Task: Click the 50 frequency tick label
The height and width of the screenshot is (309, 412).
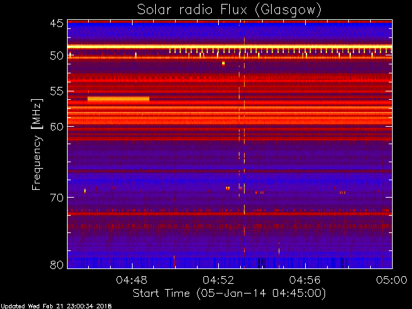Action: coord(57,56)
